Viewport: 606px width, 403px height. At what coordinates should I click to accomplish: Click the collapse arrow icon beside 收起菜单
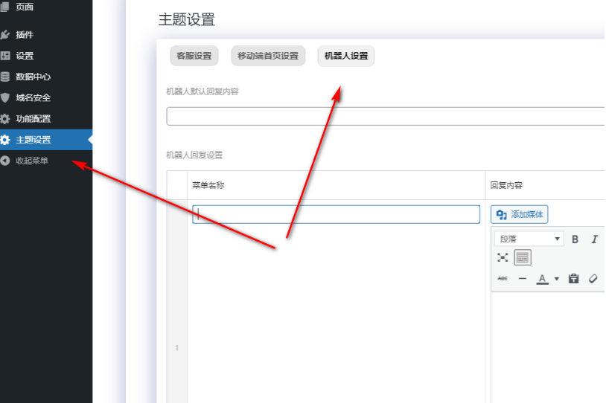pyautogui.click(x=5, y=161)
